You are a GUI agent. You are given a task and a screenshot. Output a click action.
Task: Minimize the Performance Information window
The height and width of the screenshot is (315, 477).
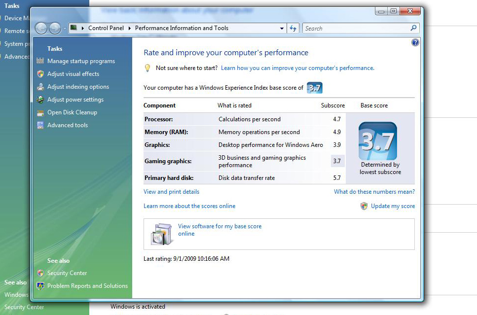point(381,11)
